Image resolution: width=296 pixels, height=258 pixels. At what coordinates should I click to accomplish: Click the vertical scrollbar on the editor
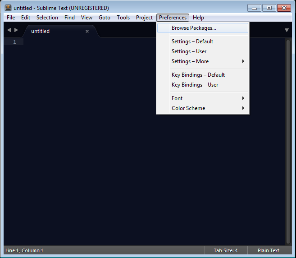pos(288,135)
